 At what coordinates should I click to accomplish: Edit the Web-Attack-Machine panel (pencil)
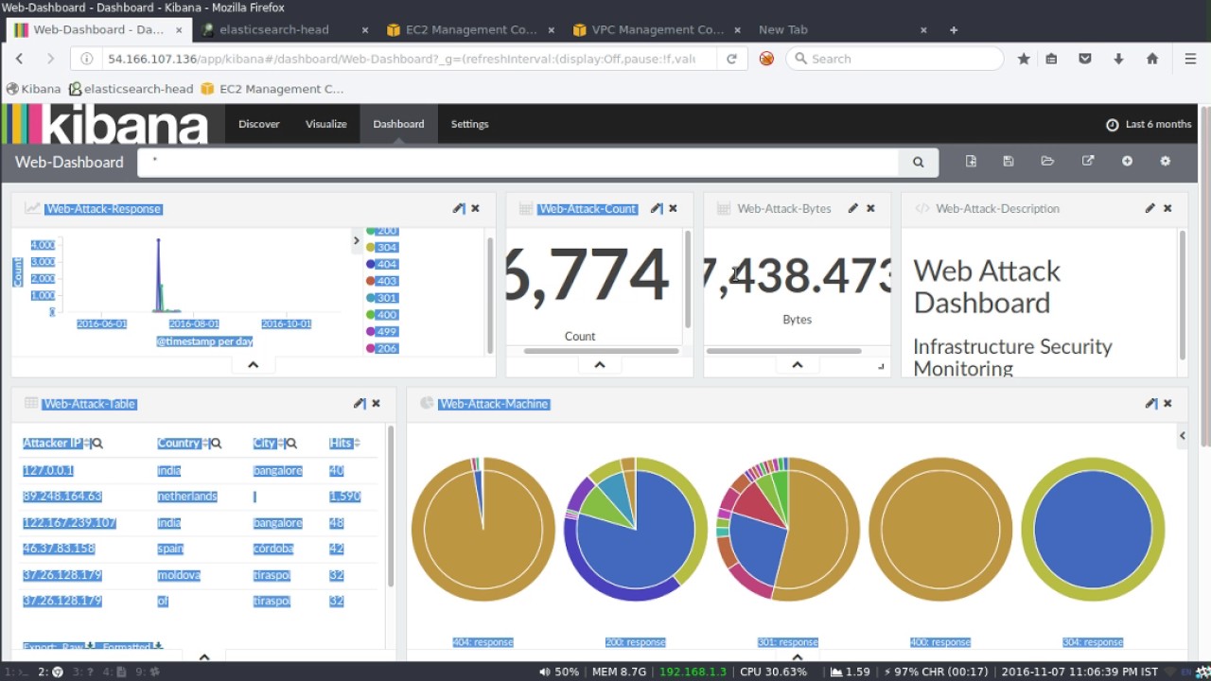coord(1150,403)
